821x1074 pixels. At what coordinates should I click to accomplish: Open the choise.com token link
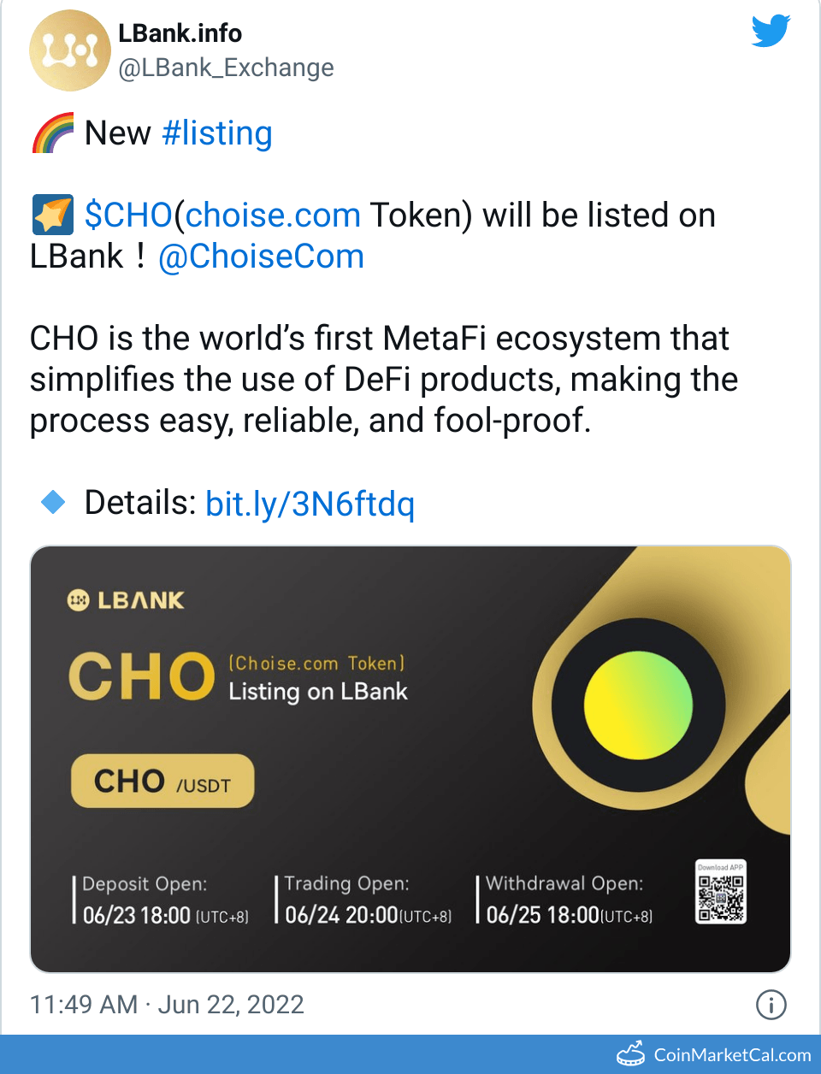pyautogui.click(x=273, y=215)
